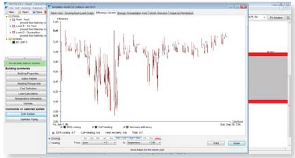Open the Month Overview tab
The width and height of the screenshot is (295, 158).
[x=158, y=13]
